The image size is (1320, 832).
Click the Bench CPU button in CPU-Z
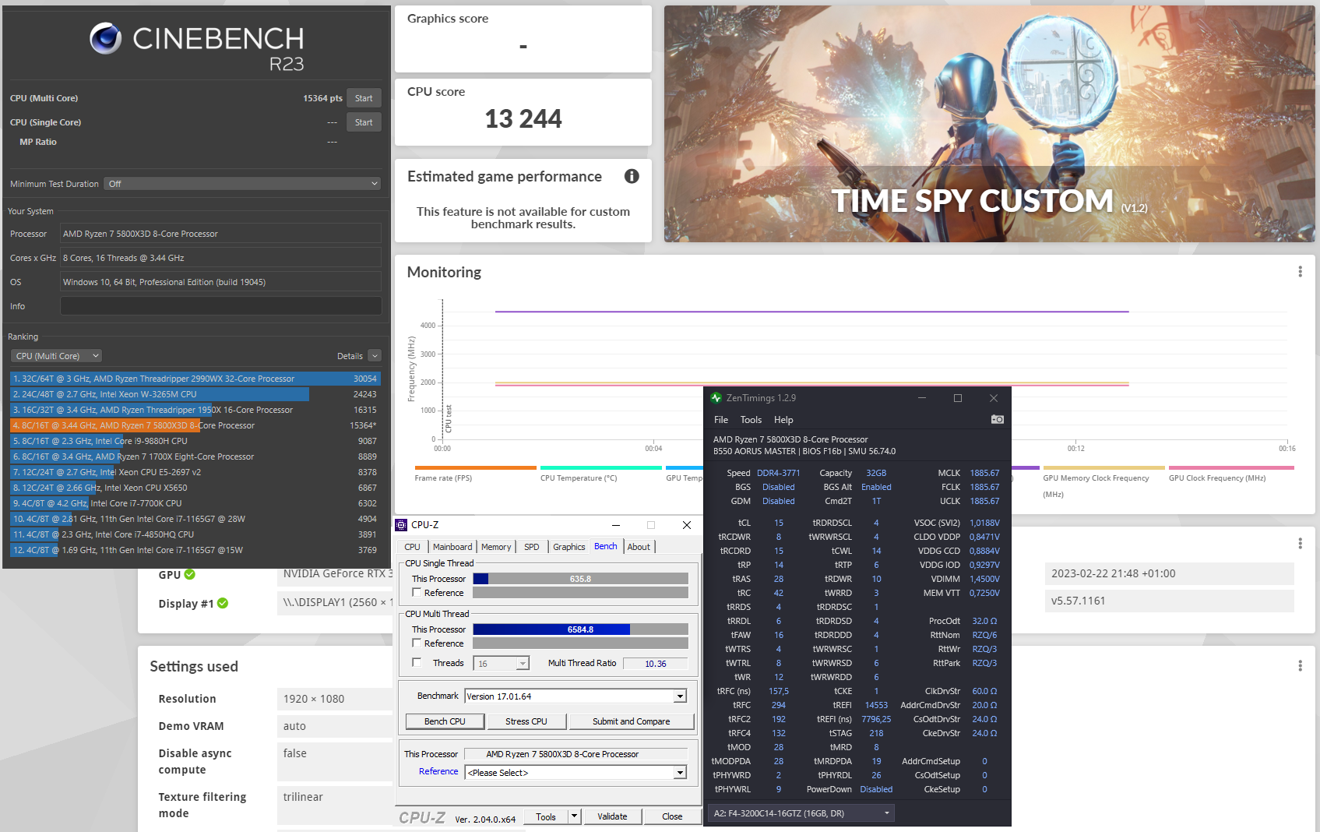[445, 721]
